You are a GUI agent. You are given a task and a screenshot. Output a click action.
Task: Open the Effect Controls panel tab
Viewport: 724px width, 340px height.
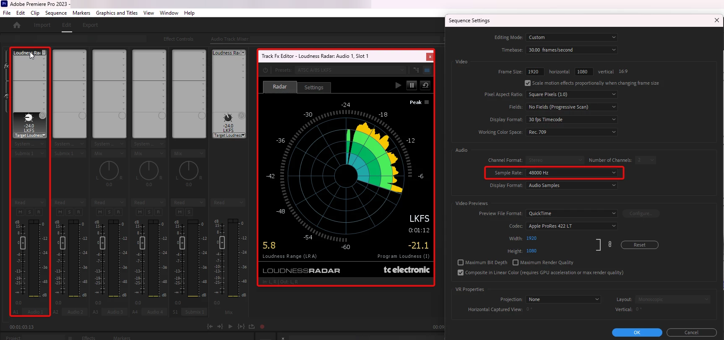point(178,39)
